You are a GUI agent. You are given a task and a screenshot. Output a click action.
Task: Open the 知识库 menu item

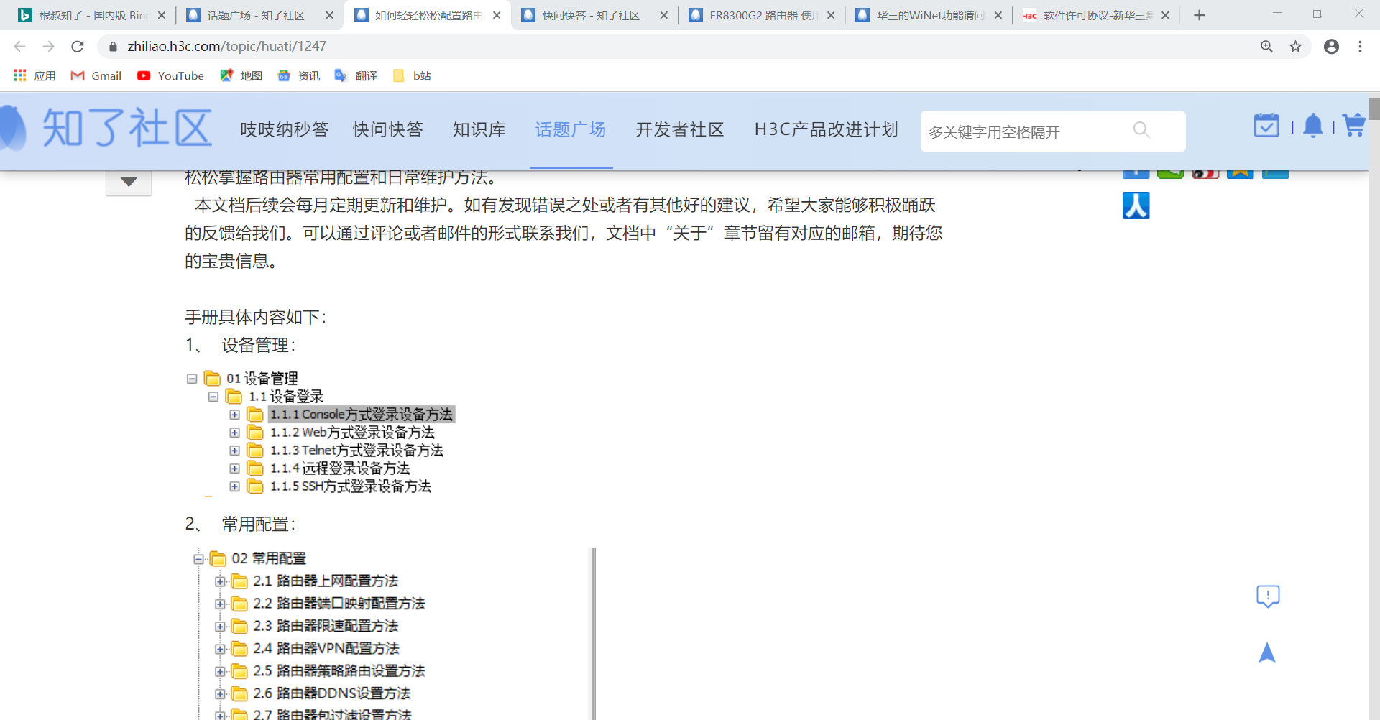pos(479,129)
